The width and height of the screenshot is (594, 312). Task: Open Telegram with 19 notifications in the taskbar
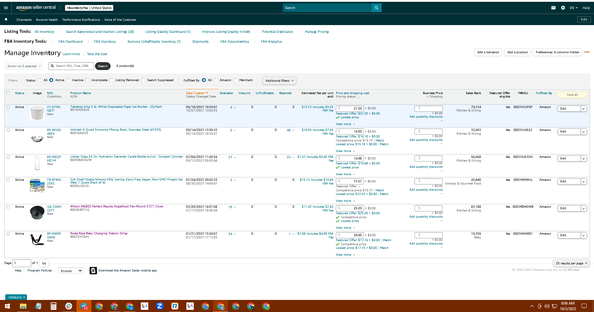tap(84, 306)
